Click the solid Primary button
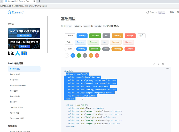 tap(82, 35)
